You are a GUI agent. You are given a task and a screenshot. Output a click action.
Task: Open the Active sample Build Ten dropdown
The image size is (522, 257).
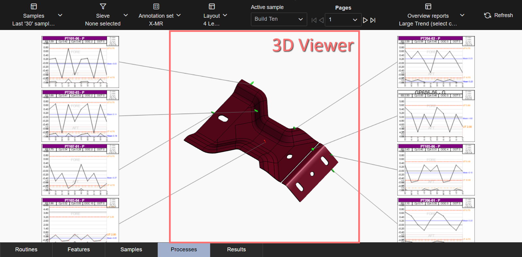(x=279, y=19)
